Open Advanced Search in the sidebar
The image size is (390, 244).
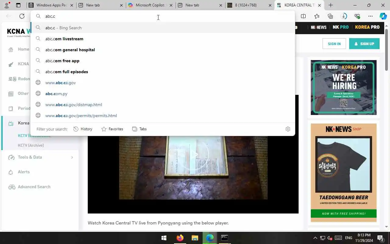pyautogui.click(x=34, y=187)
